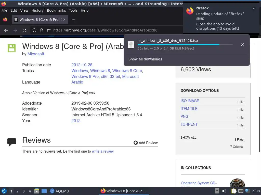The width and height of the screenshot is (261, 195).
Task: Click the Identifier value Windows8CoreAndProArabicx86
Action: point(101,109)
